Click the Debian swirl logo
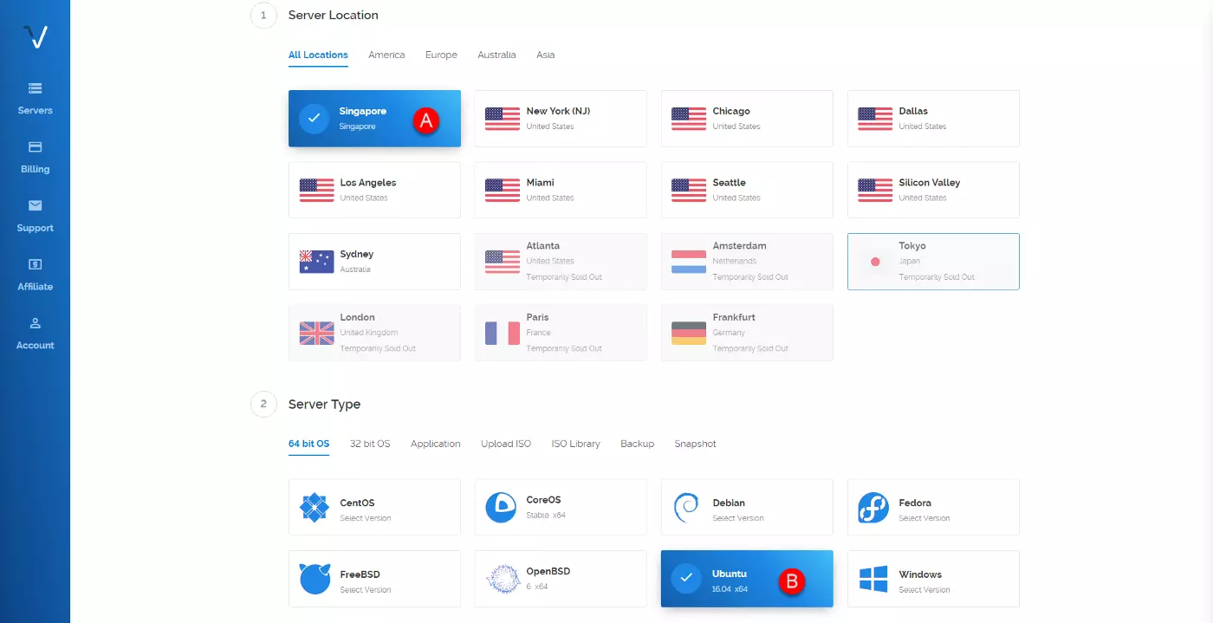The image size is (1213, 623). point(686,507)
